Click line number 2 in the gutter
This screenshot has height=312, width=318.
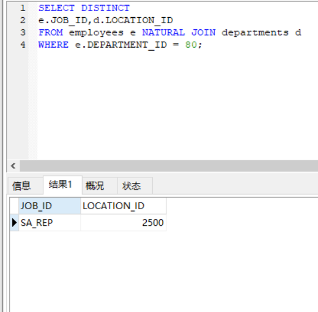[23, 20]
